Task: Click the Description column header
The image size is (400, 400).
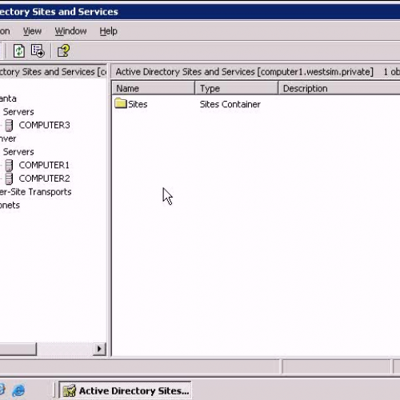Action: (339, 88)
